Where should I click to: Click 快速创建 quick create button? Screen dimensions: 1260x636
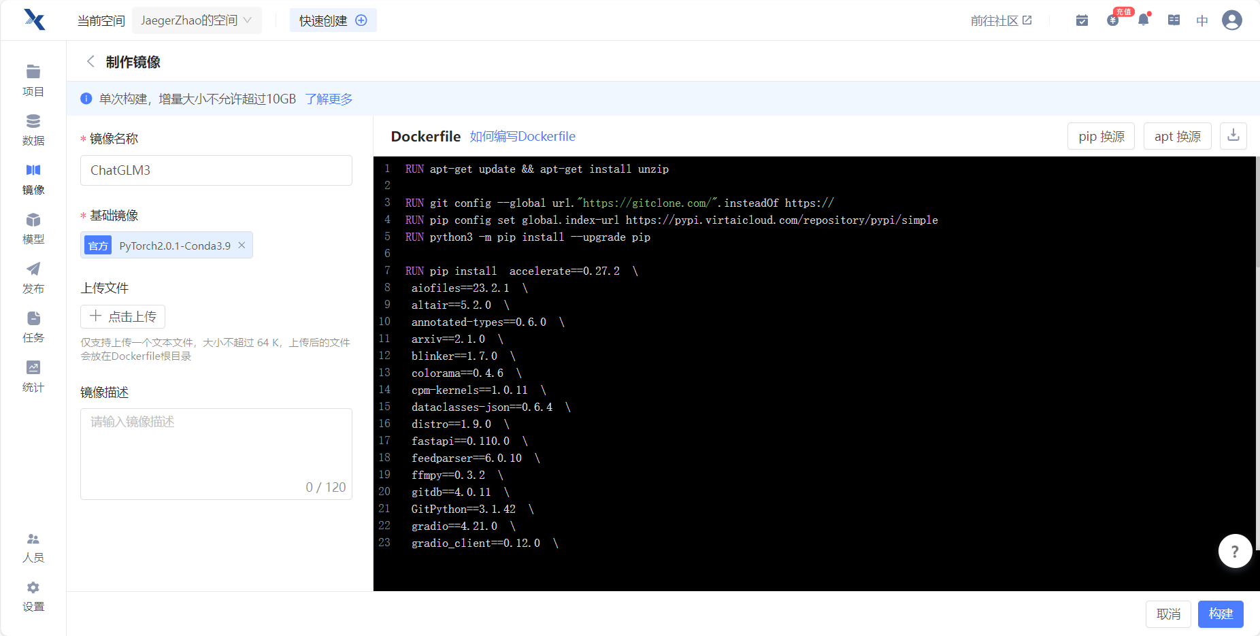point(333,20)
